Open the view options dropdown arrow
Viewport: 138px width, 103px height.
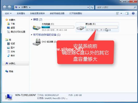coord(121,13)
